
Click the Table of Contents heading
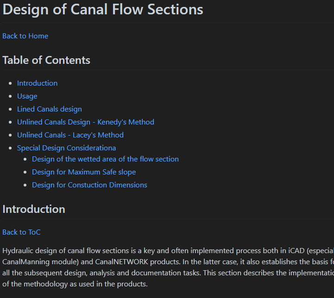pyautogui.click(x=46, y=60)
